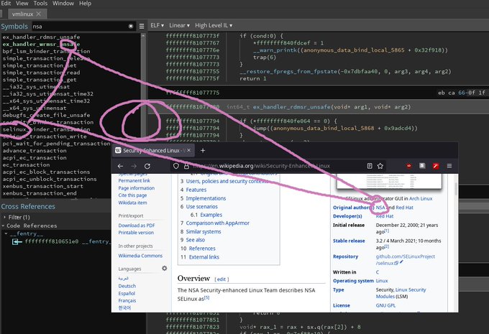Toggle reader view icon in address bar
Viewport: 489px width, 334px height.
[370, 166]
